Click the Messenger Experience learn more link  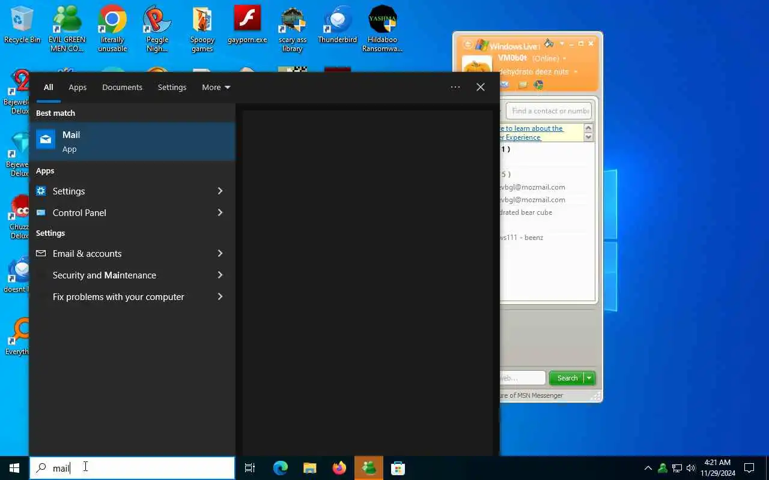pos(532,133)
